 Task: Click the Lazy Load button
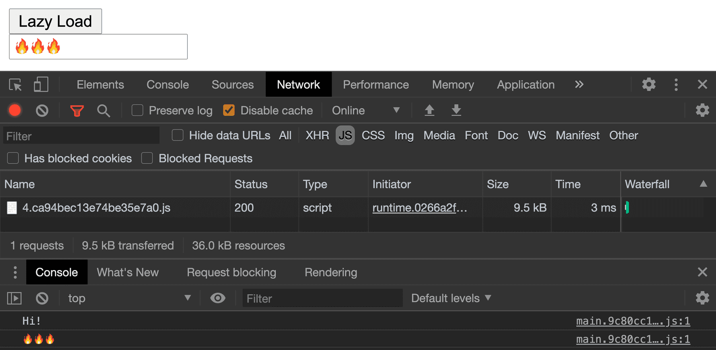pyautogui.click(x=55, y=21)
